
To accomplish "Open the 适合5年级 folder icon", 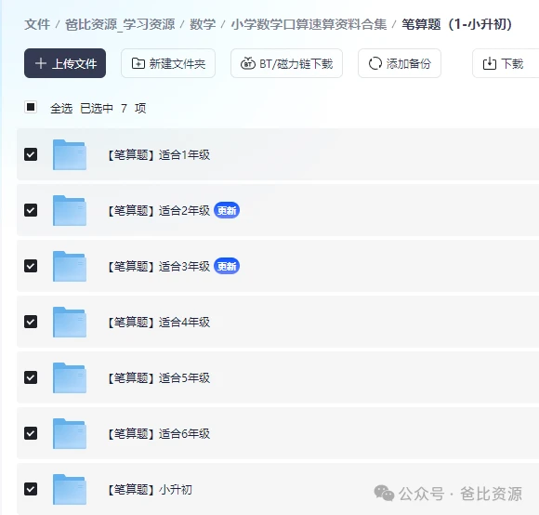I will click(x=70, y=377).
